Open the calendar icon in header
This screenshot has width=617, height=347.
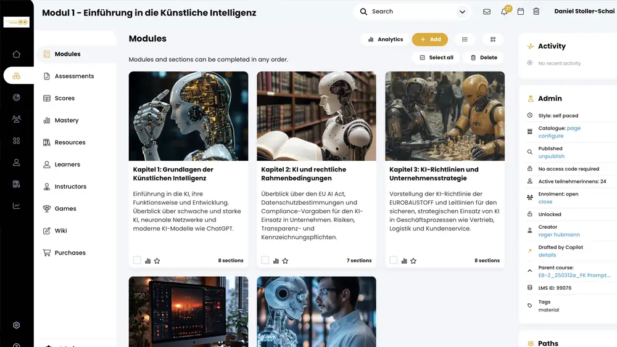pyautogui.click(x=521, y=12)
